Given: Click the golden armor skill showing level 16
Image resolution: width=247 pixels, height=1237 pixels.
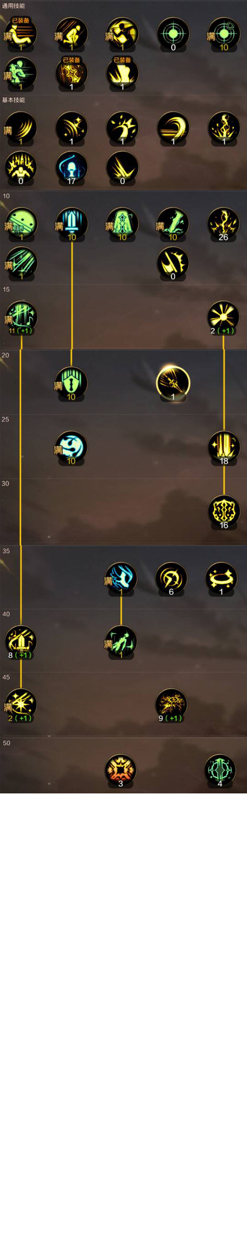Looking at the screenshot, I should [224, 512].
